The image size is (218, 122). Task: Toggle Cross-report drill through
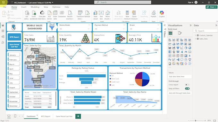point(187,85)
